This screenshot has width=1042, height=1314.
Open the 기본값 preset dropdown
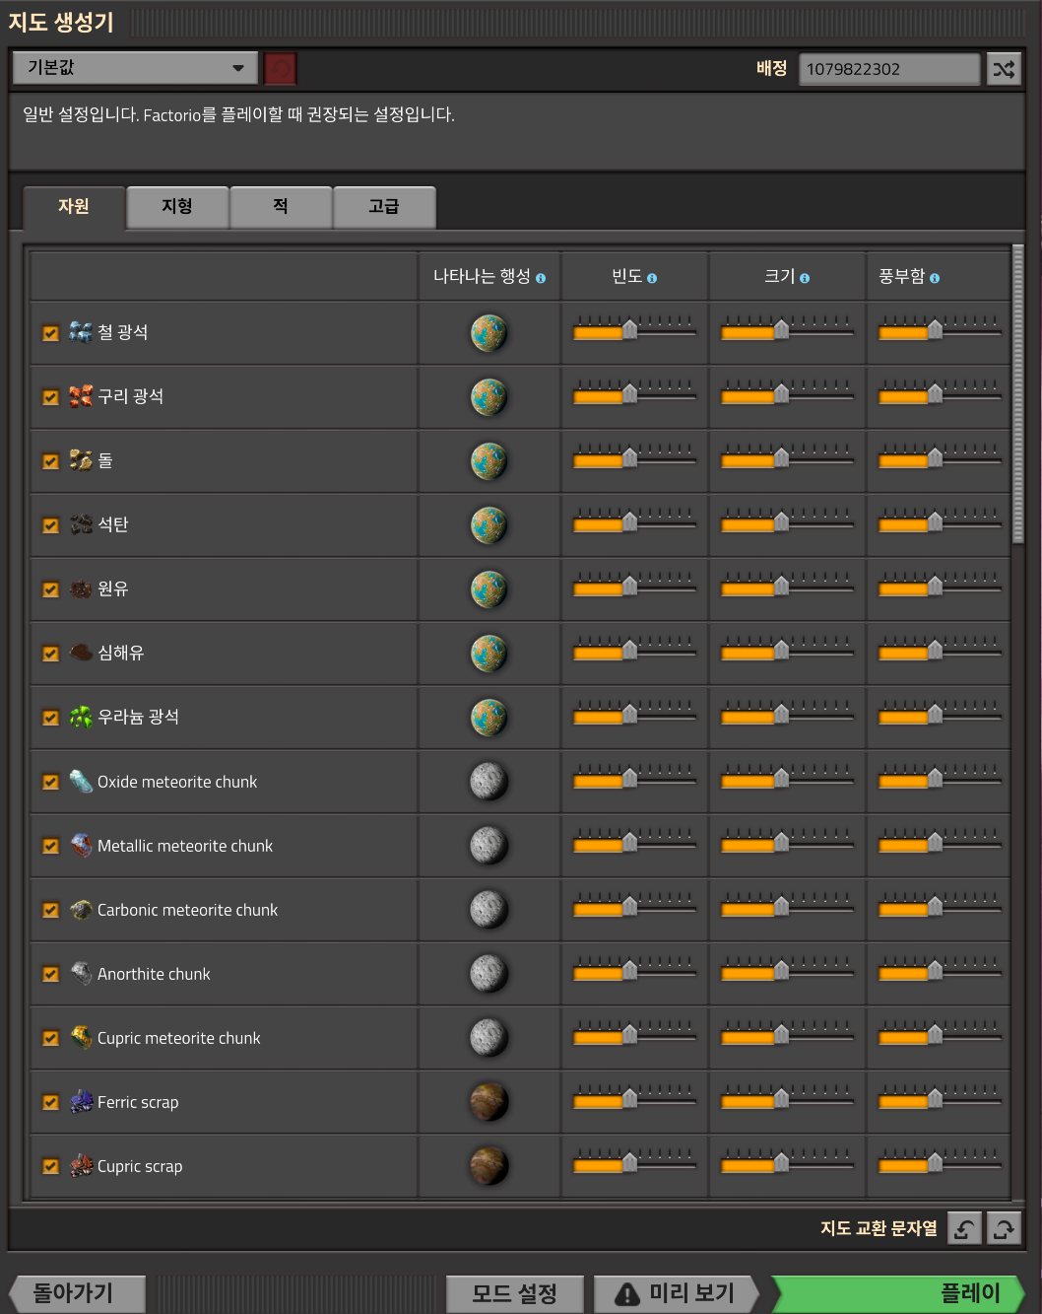[x=135, y=68]
